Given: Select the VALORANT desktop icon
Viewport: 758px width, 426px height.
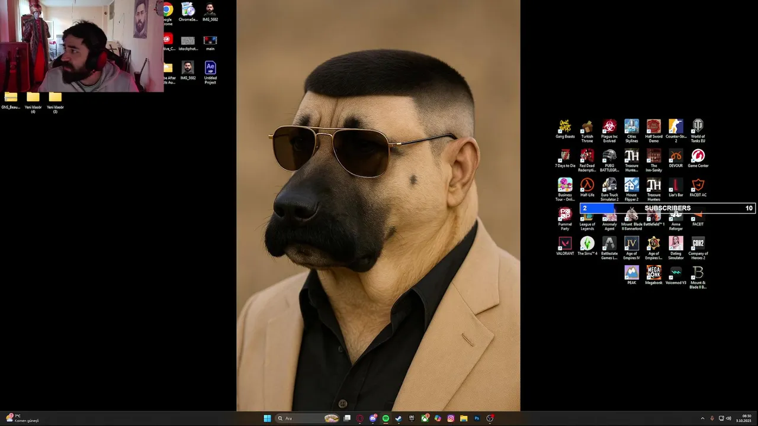Looking at the screenshot, I should click(565, 246).
